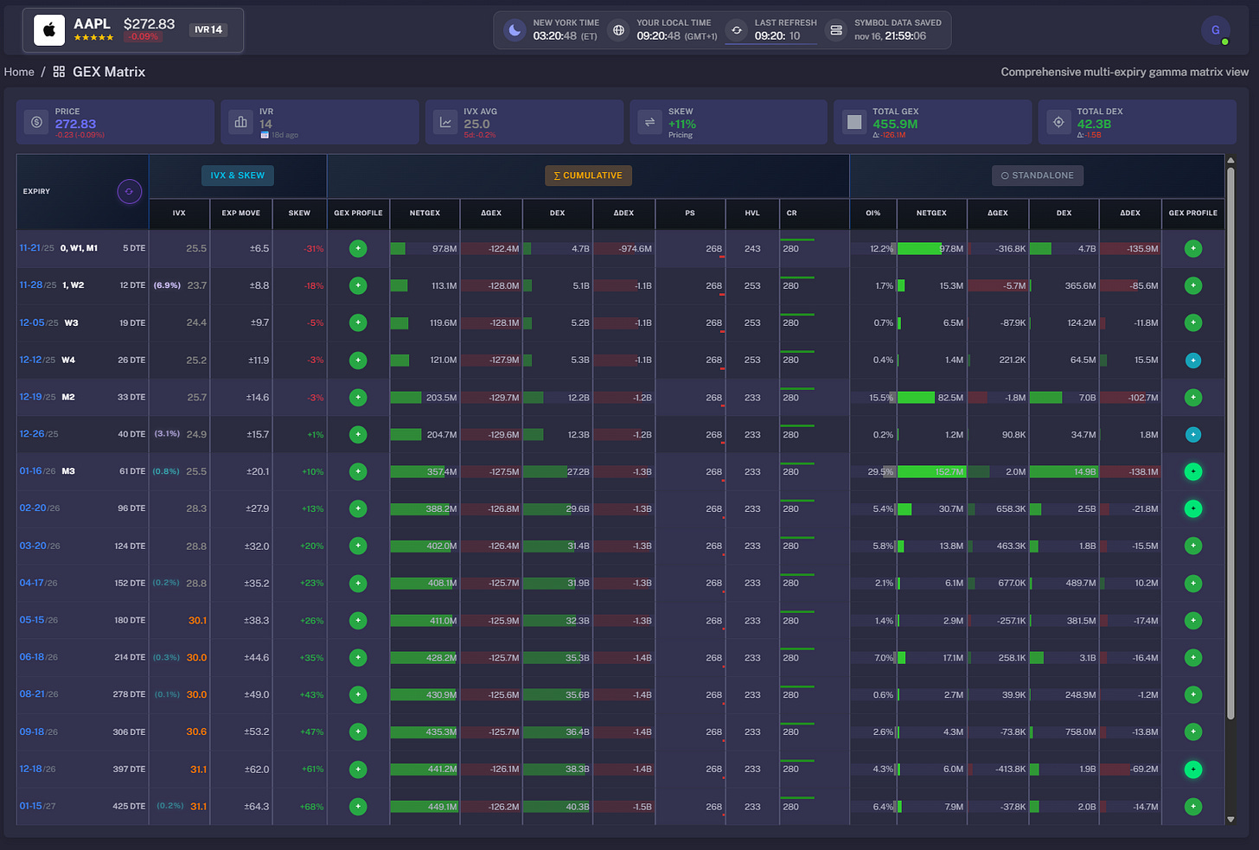Sort by the IVX column header
This screenshot has width=1259, height=850.
[x=179, y=213]
